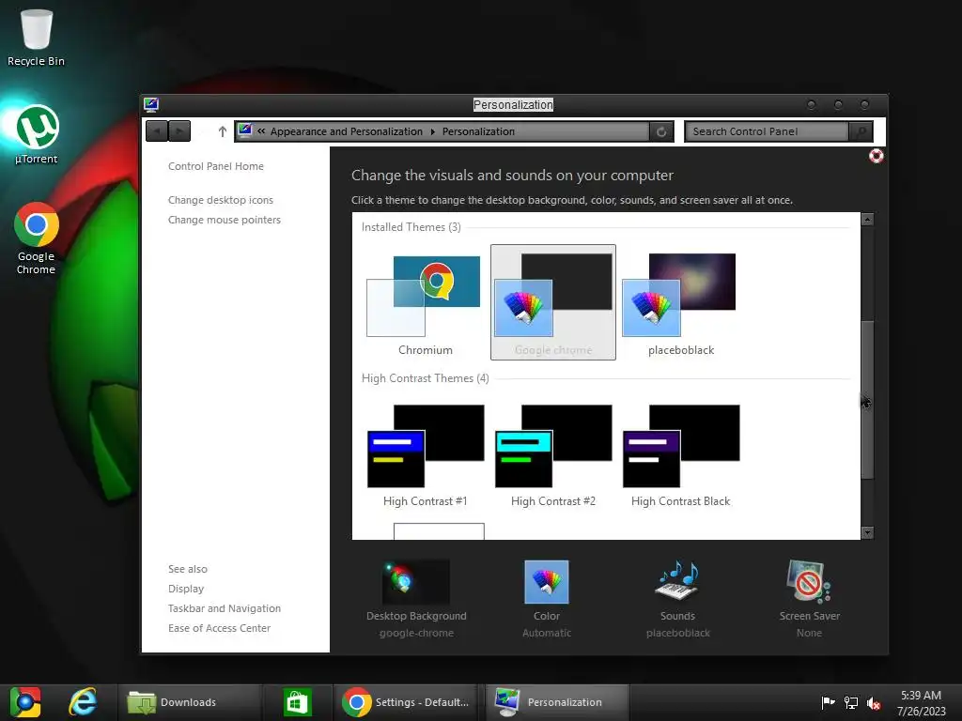Open the Display link
Viewport: 962px width, 721px height.
186,589
